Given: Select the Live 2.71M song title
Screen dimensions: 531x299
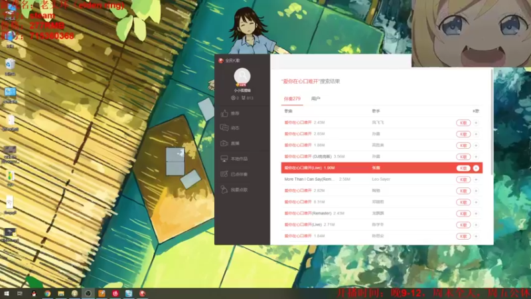Looking at the screenshot, I should pyautogui.click(x=303, y=225).
